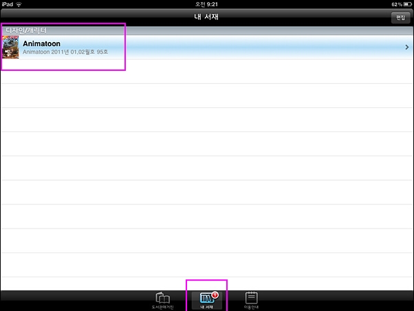Click the 편집 edit button
The width and height of the screenshot is (414, 311).
(x=400, y=18)
